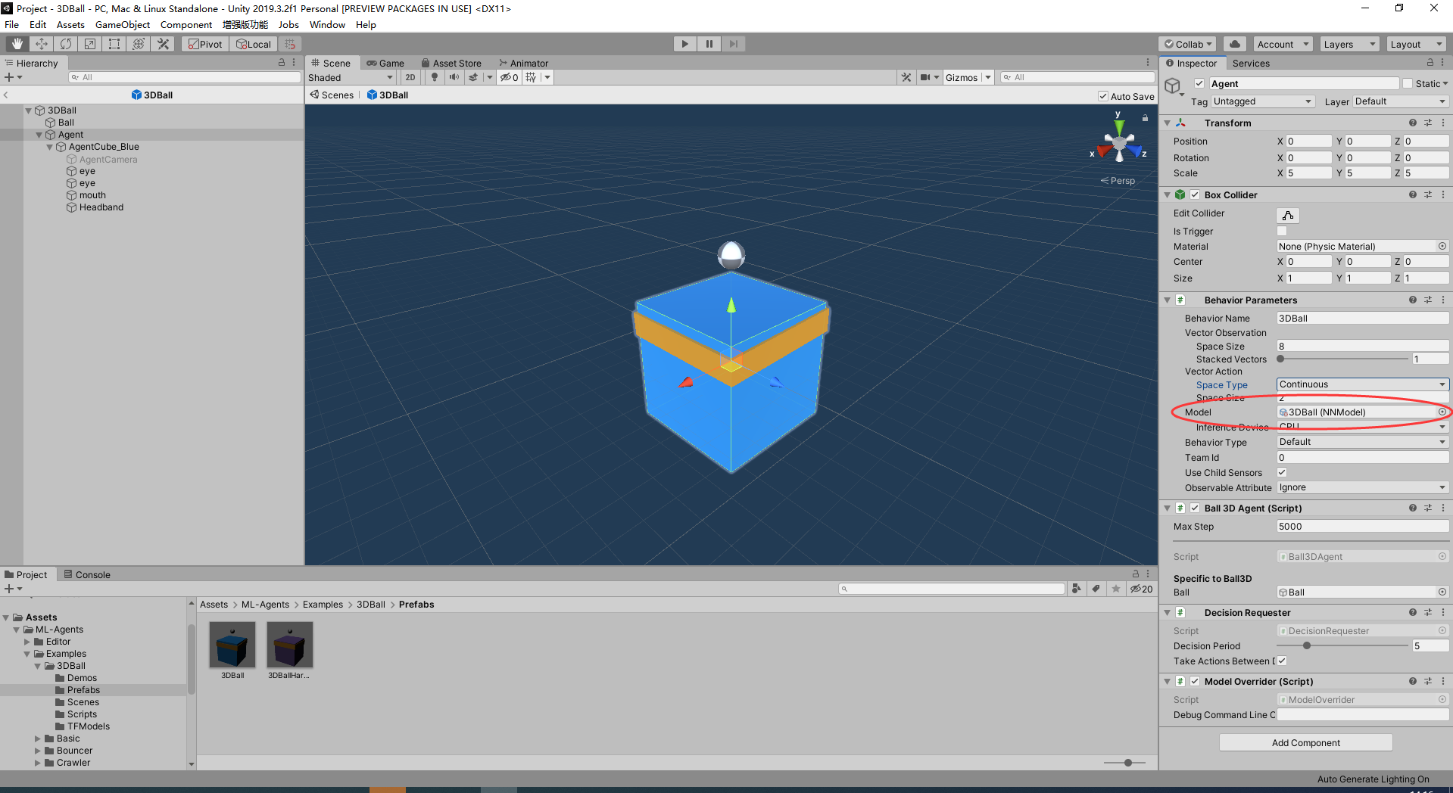The height and width of the screenshot is (793, 1453).
Task: Switch Scene view to 2D mode
Action: [x=410, y=76]
